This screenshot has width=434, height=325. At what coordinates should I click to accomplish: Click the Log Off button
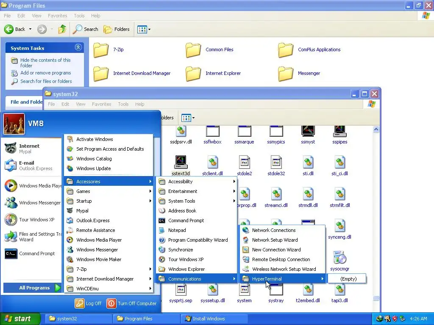(88, 303)
